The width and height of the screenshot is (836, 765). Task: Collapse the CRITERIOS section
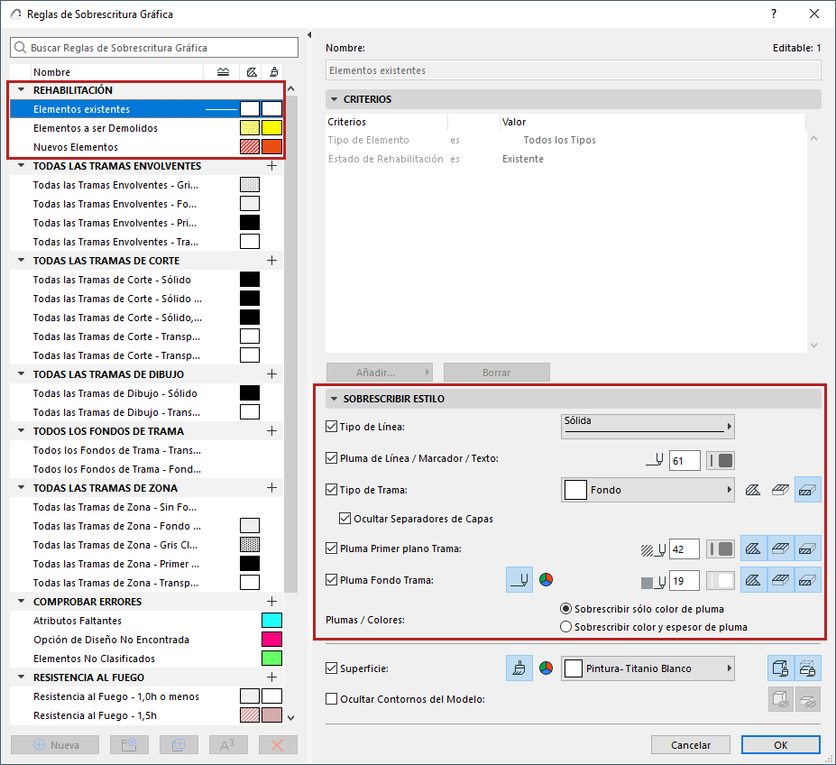coord(335,99)
